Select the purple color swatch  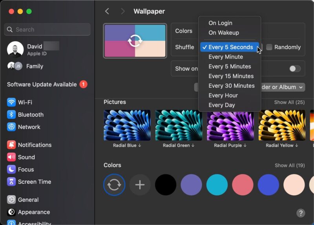[191, 185]
